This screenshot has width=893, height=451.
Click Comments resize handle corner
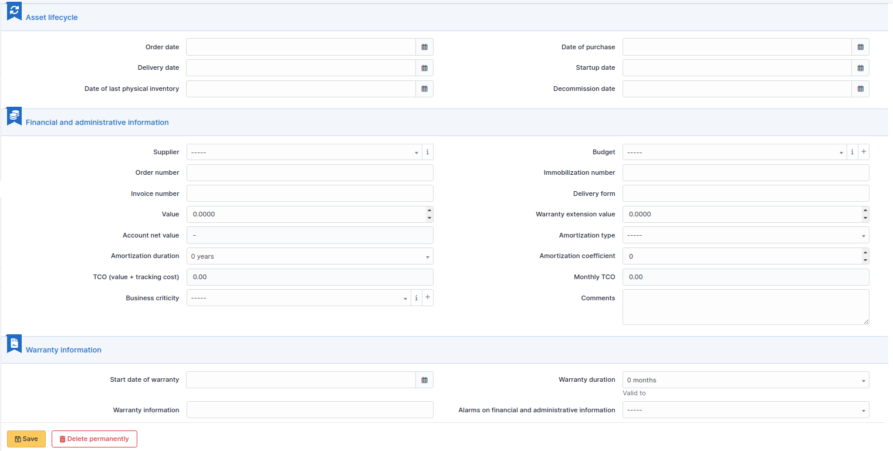point(866,321)
